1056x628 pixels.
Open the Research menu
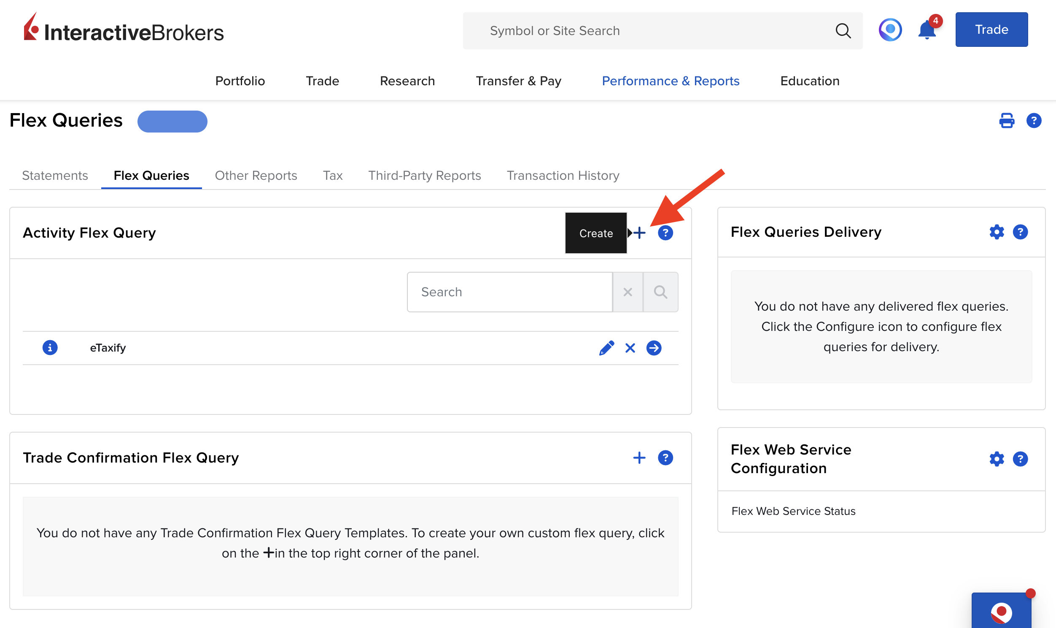(407, 81)
